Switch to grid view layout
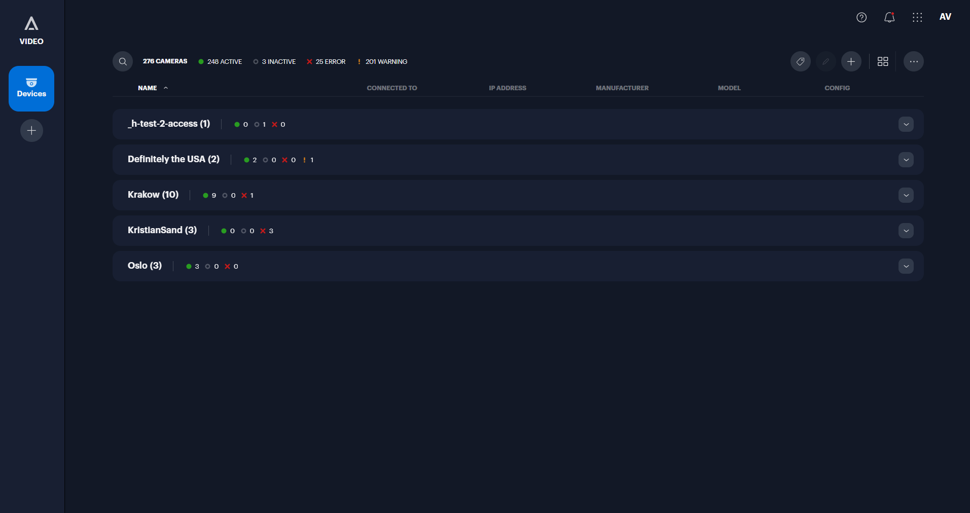This screenshot has height=513, width=970. click(x=883, y=61)
